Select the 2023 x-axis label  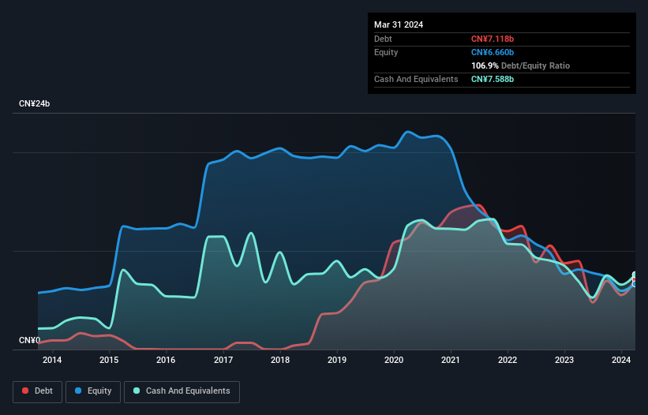point(564,360)
